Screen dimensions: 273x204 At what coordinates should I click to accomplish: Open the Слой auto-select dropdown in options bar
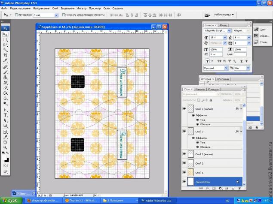[x=56, y=15]
